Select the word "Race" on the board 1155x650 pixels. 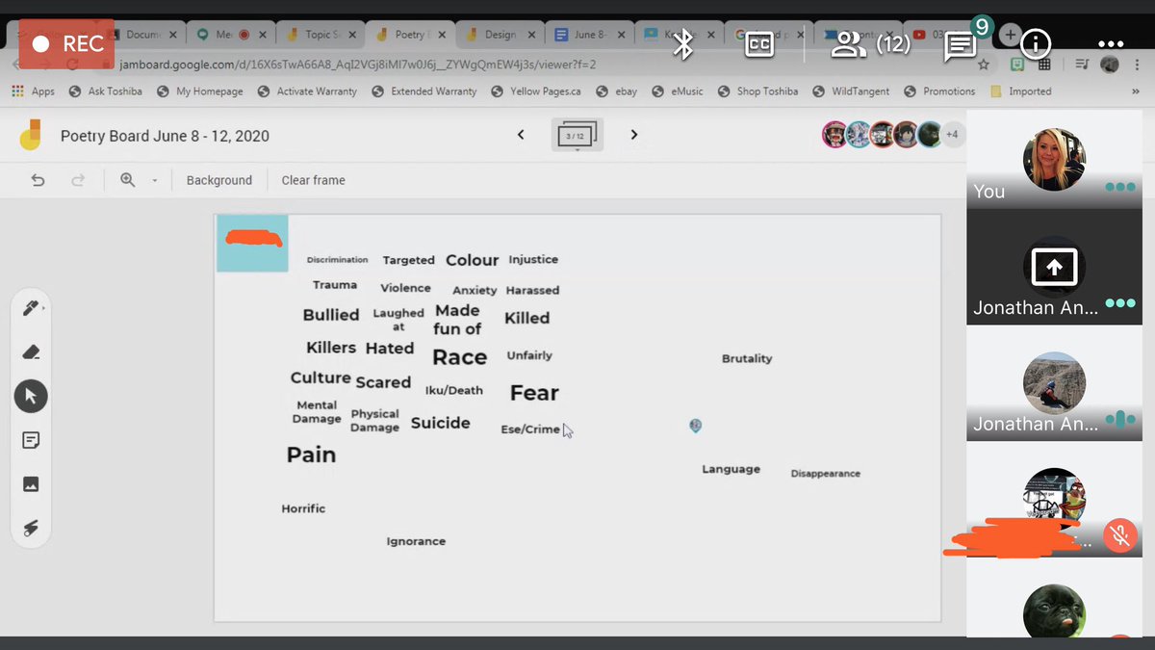460,357
